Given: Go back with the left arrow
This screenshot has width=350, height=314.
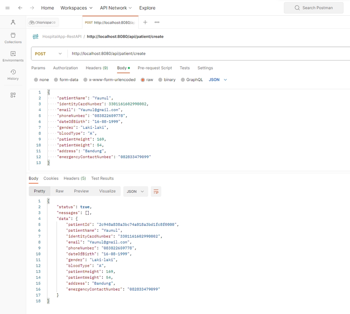Looking at the screenshot, I should [20, 8].
